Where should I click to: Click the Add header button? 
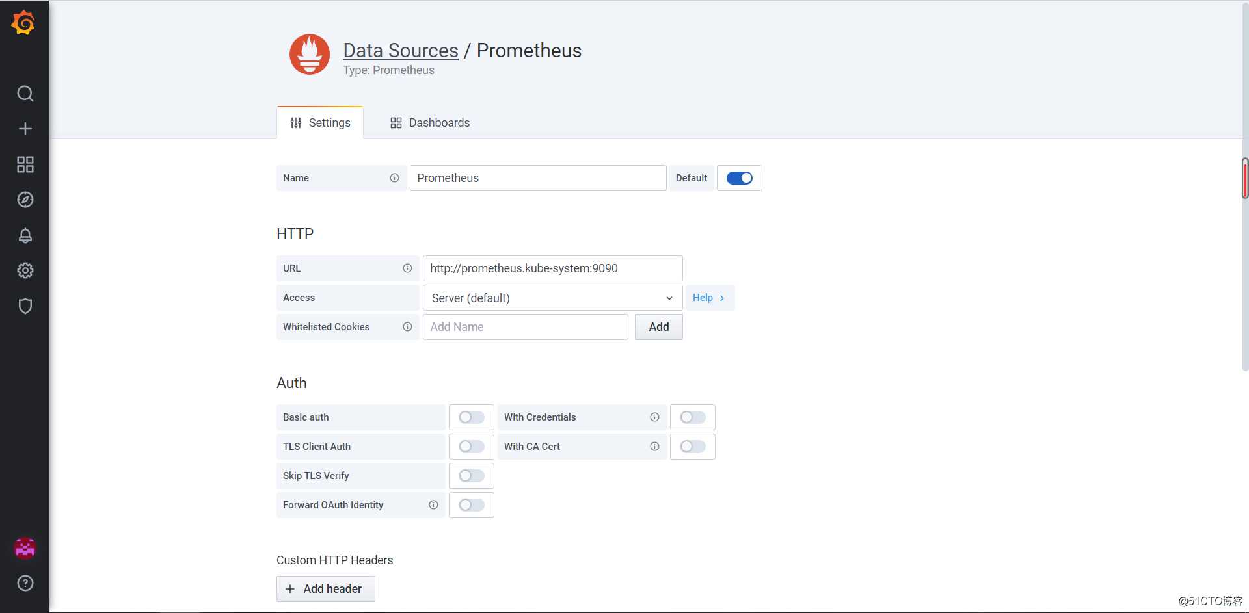(x=326, y=589)
